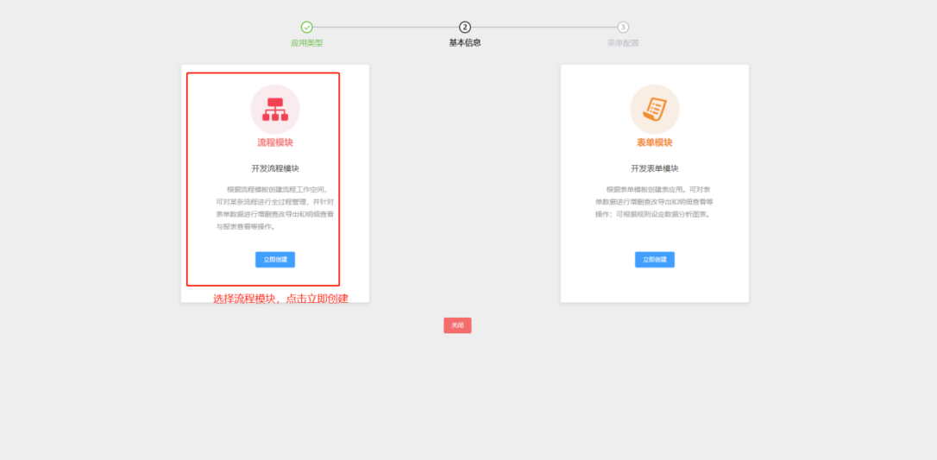Click the progress line between steps one and two
The height and width of the screenshot is (460, 937).
click(x=386, y=27)
